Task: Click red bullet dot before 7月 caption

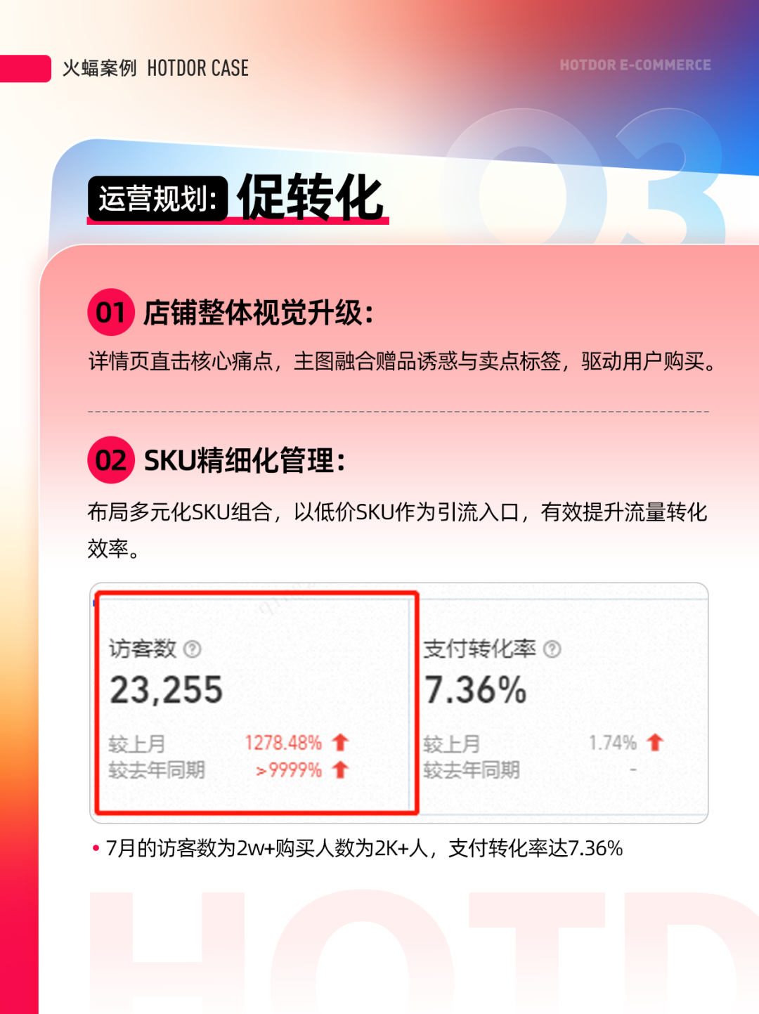Action: click(96, 848)
